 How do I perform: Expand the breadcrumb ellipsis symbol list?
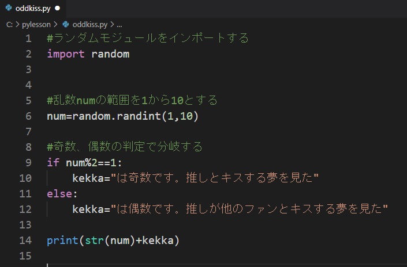(x=120, y=25)
